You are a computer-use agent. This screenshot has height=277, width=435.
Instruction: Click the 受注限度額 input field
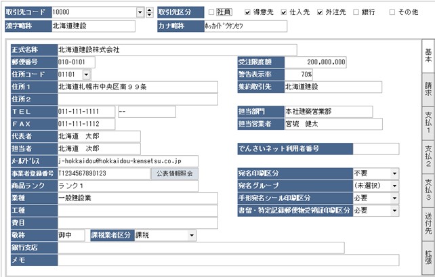pyautogui.click(x=316, y=62)
